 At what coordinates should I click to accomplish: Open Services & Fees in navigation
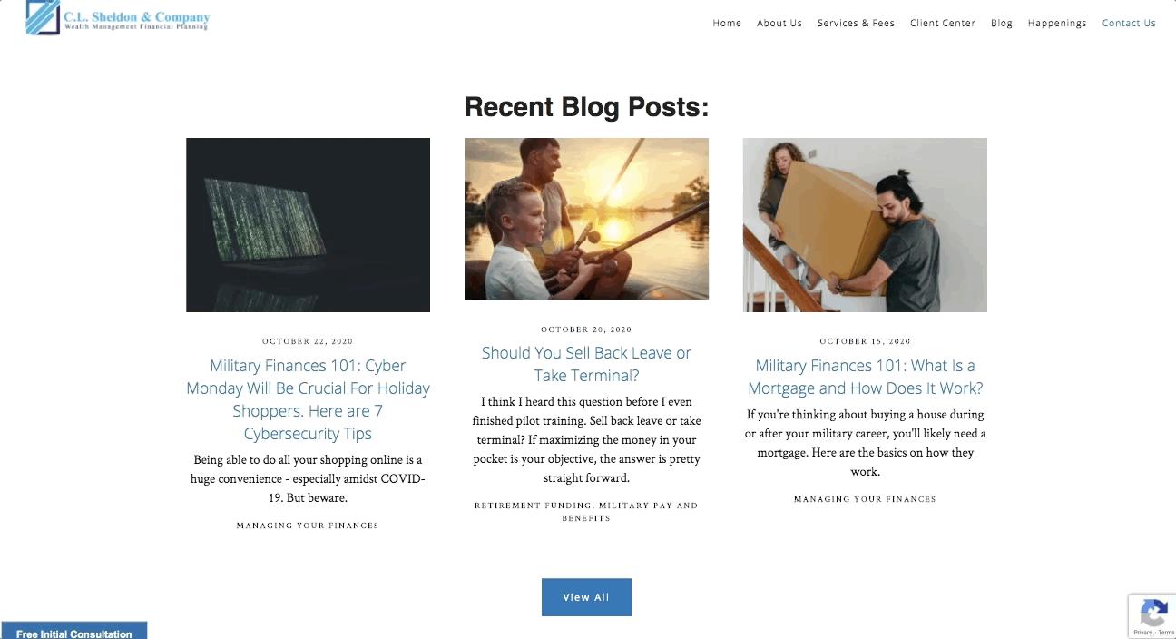coord(856,24)
